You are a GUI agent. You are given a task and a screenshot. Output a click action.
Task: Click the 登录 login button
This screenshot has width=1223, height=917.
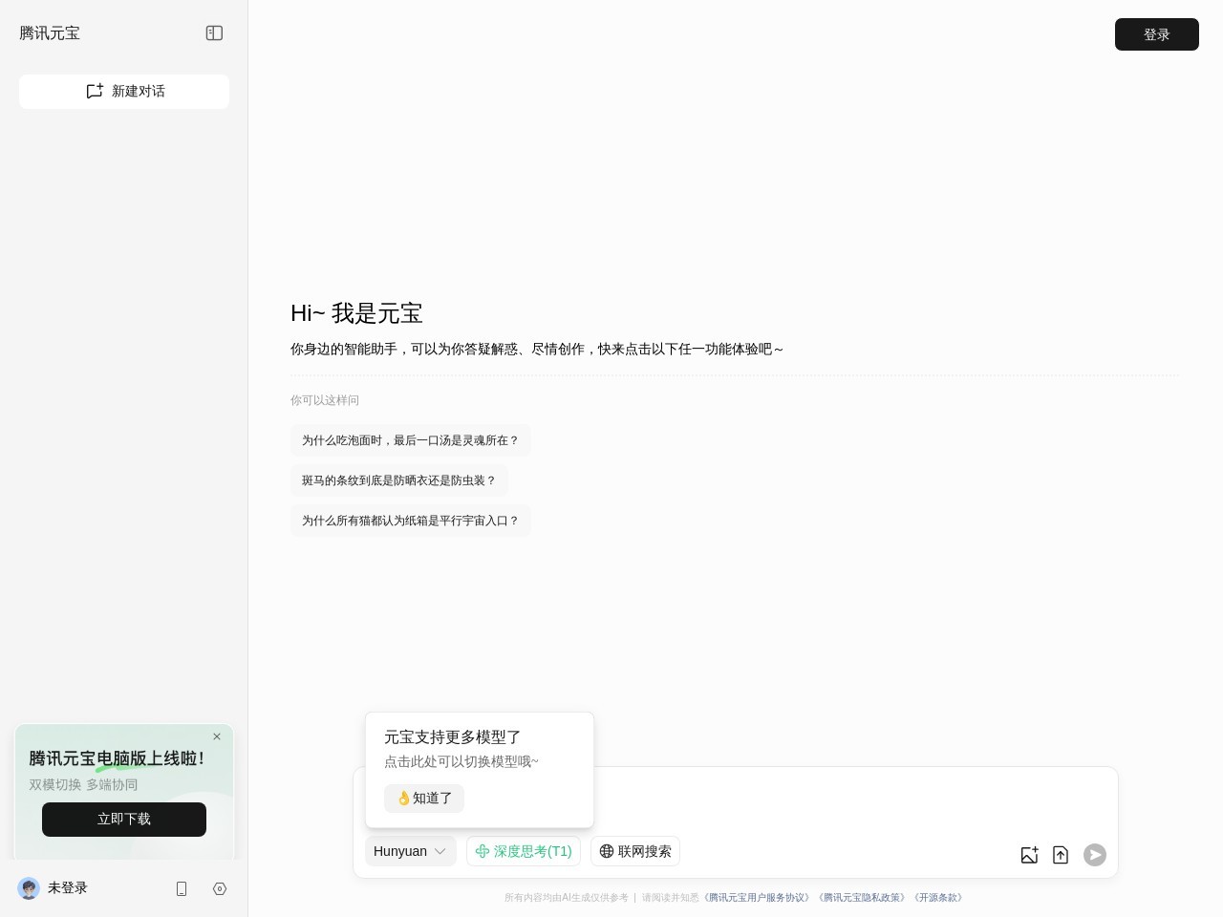tap(1156, 34)
